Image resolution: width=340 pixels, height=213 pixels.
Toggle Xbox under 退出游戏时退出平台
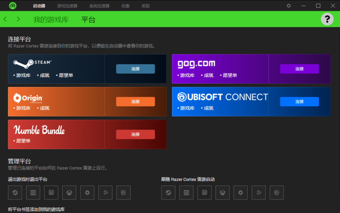[x=69, y=192]
